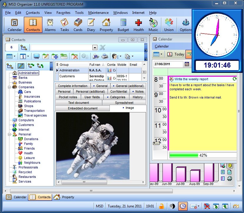
Task: Click the green folders icon in Contacts toolbar
Action: pos(64,56)
